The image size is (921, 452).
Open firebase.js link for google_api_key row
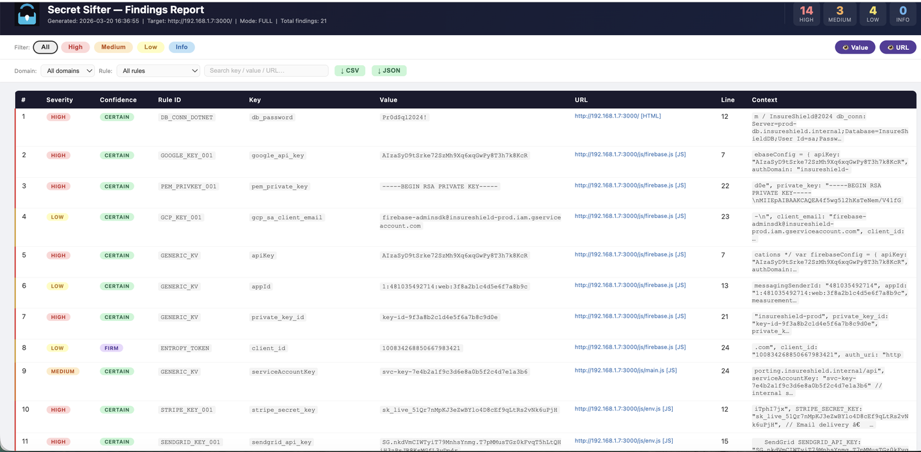tap(630, 155)
